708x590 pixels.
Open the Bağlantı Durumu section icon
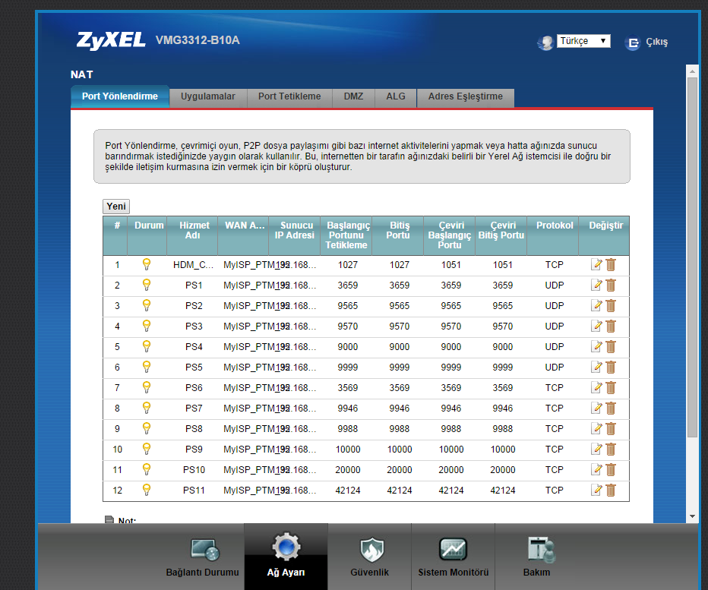pyautogui.click(x=204, y=550)
